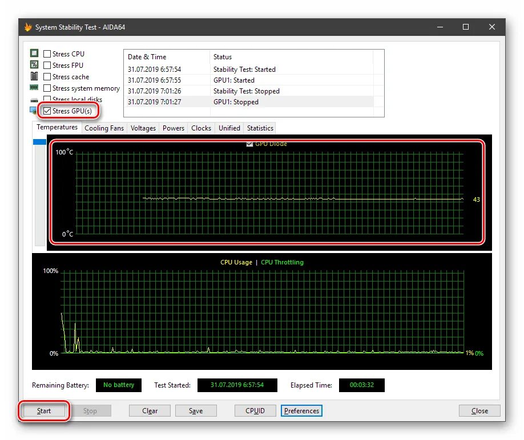Screen dimensions: 524x440
Task: Click the Close button at bottom right
Action: pos(479,410)
